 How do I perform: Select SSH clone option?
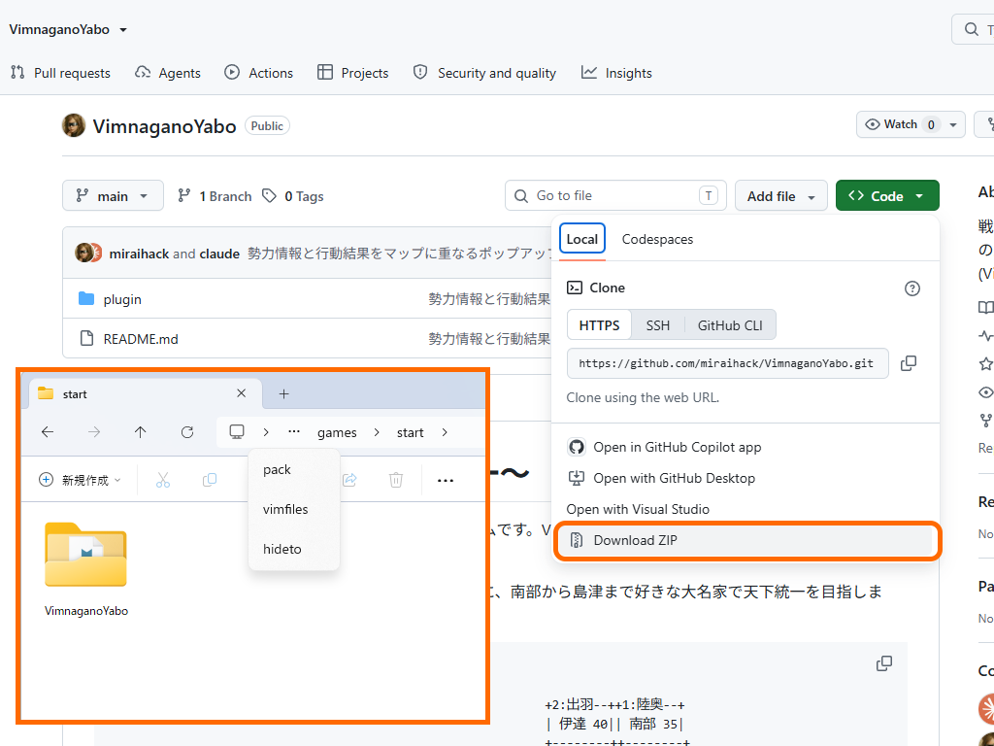[x=657, y=325]
